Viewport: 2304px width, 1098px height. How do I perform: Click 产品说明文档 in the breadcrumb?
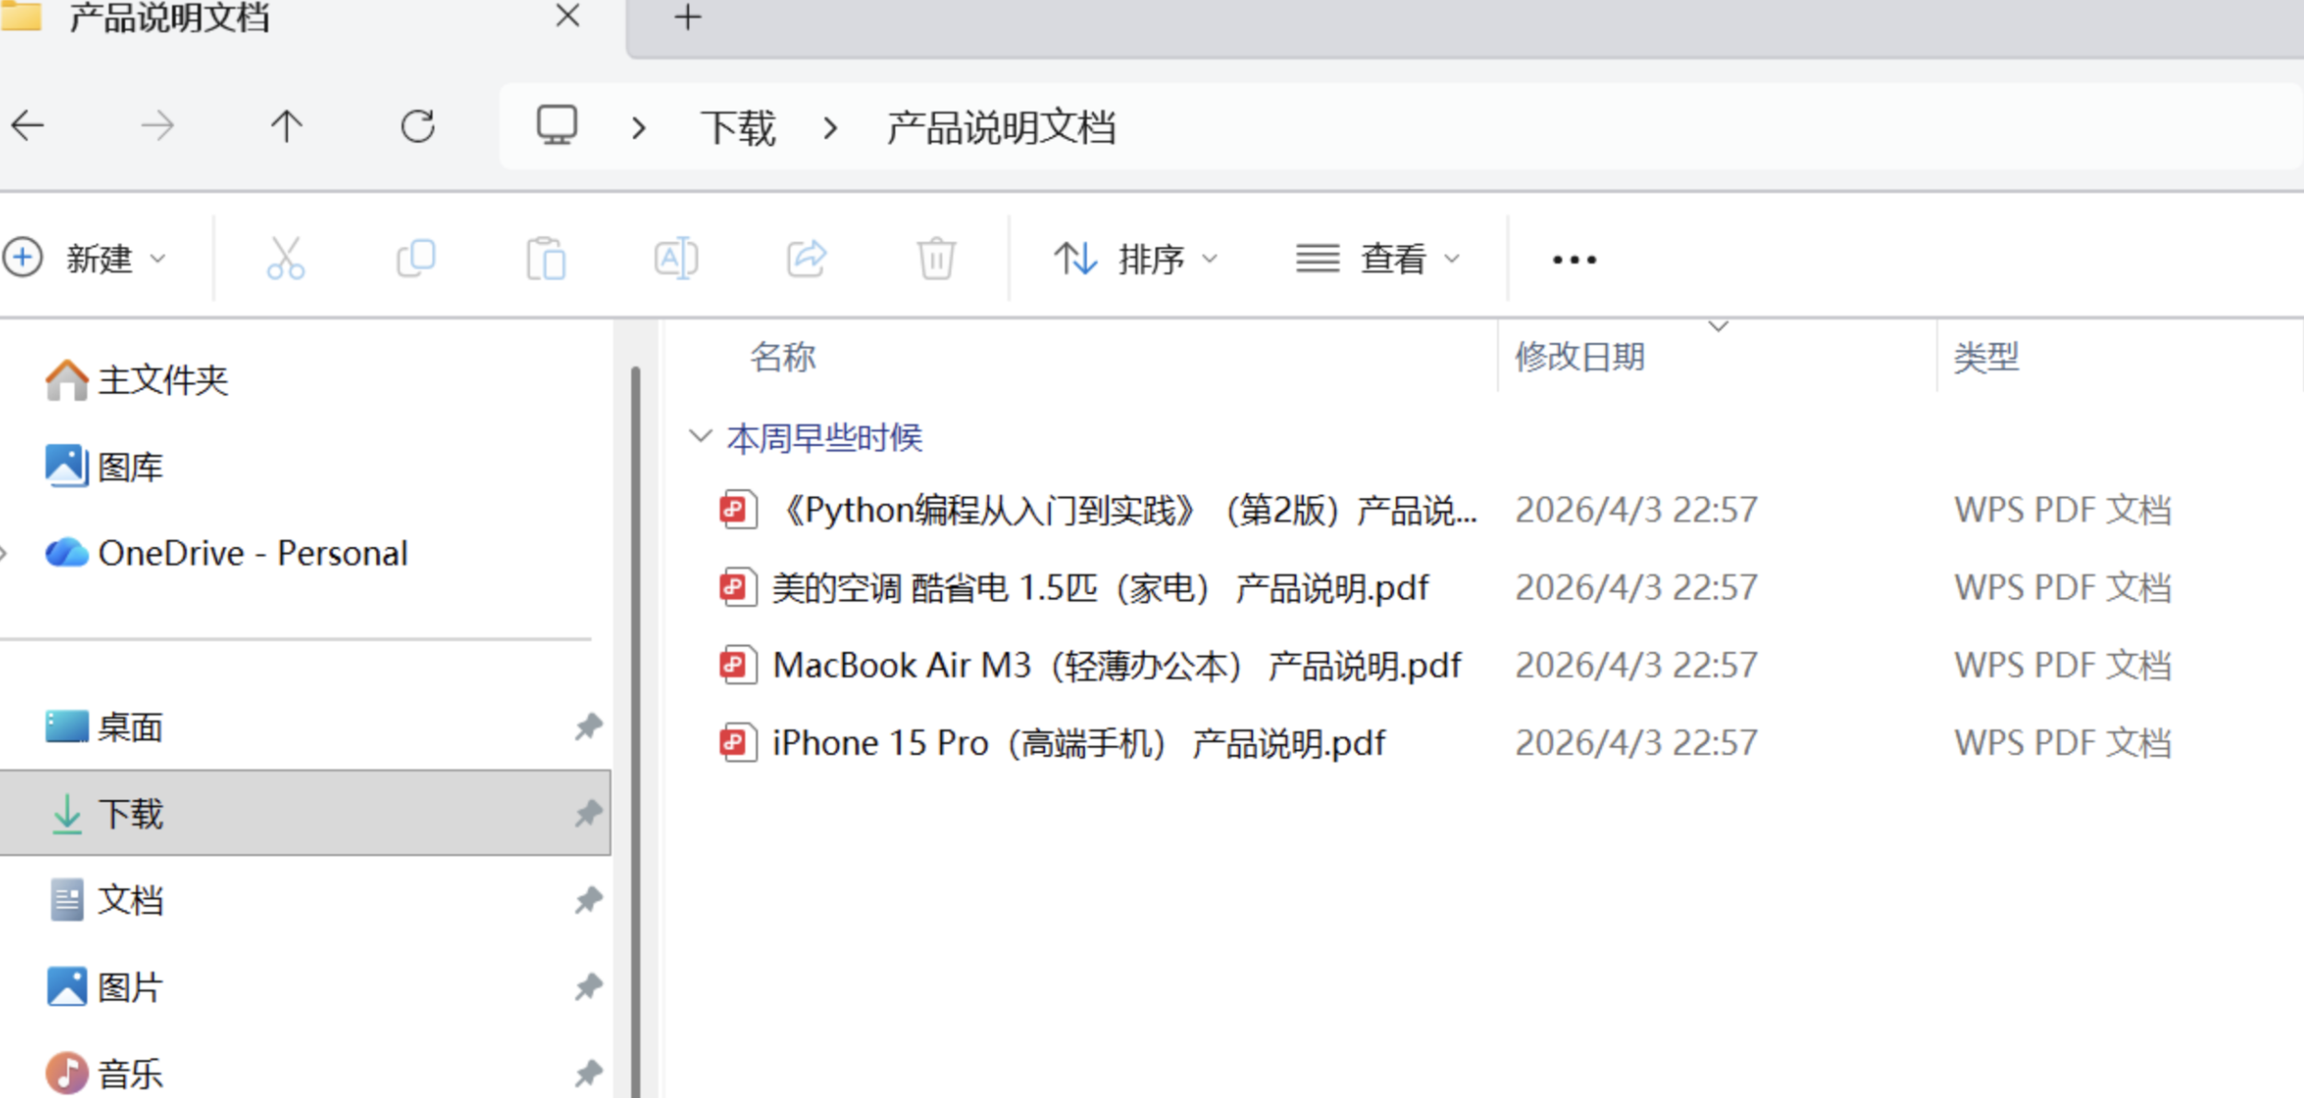1001,127
